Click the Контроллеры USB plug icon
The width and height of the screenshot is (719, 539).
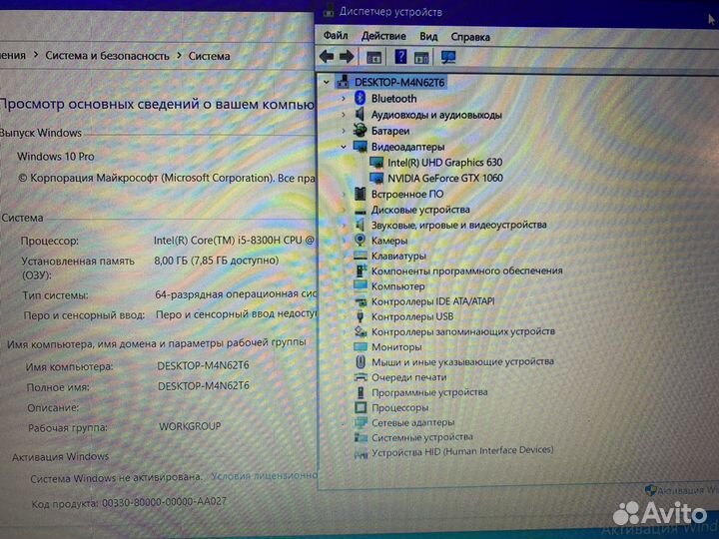click(x=360, y=316)
